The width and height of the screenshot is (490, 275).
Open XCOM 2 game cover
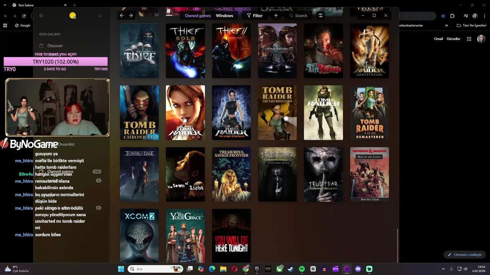pyautogui.click(x=139, y=236)
